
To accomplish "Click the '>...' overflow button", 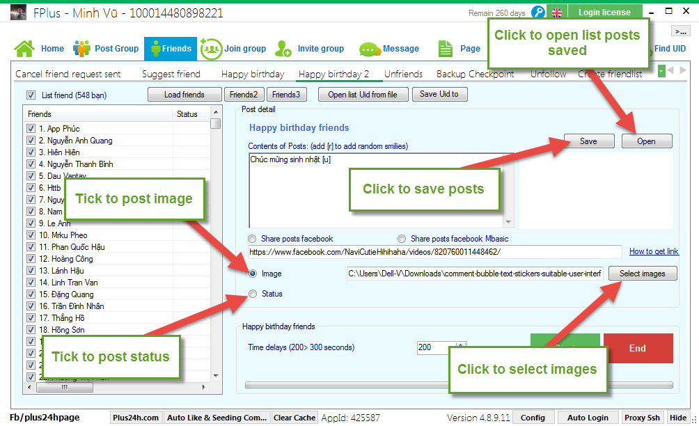I will tap(681, 31).
